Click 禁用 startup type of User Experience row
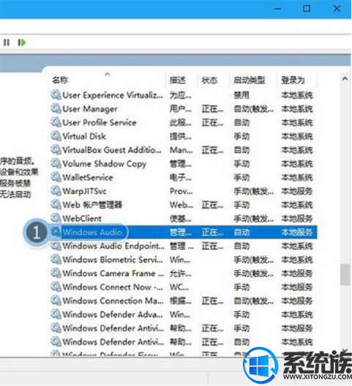The width and height of the screenshot is (352, 386). (241, 95)
